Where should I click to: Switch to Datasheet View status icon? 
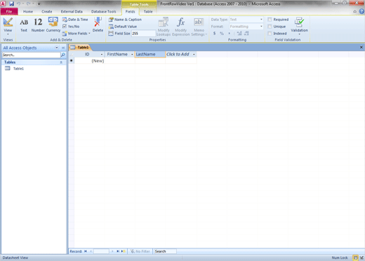pos(355,257)
